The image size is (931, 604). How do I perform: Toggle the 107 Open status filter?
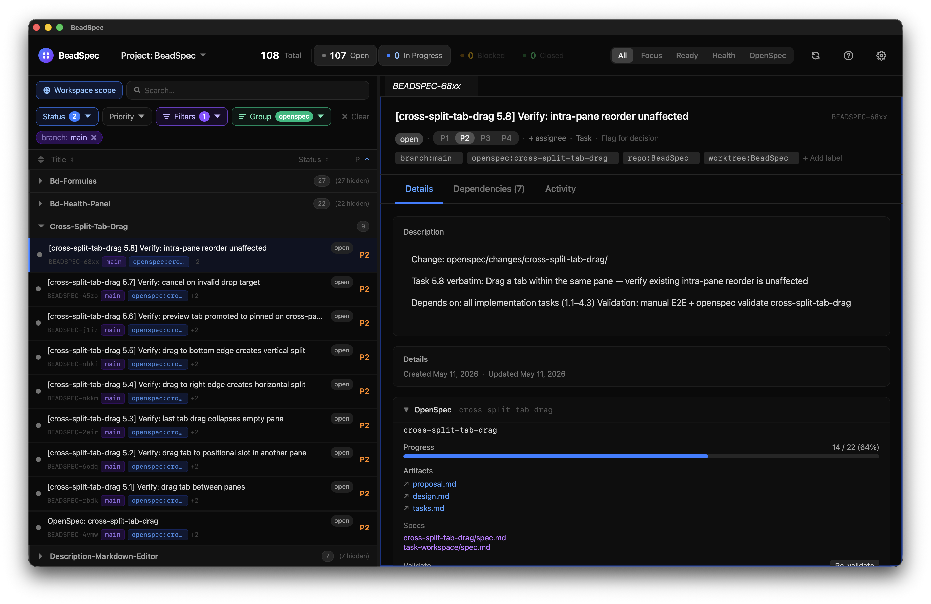pyautogui.click(x=345, y=56)
